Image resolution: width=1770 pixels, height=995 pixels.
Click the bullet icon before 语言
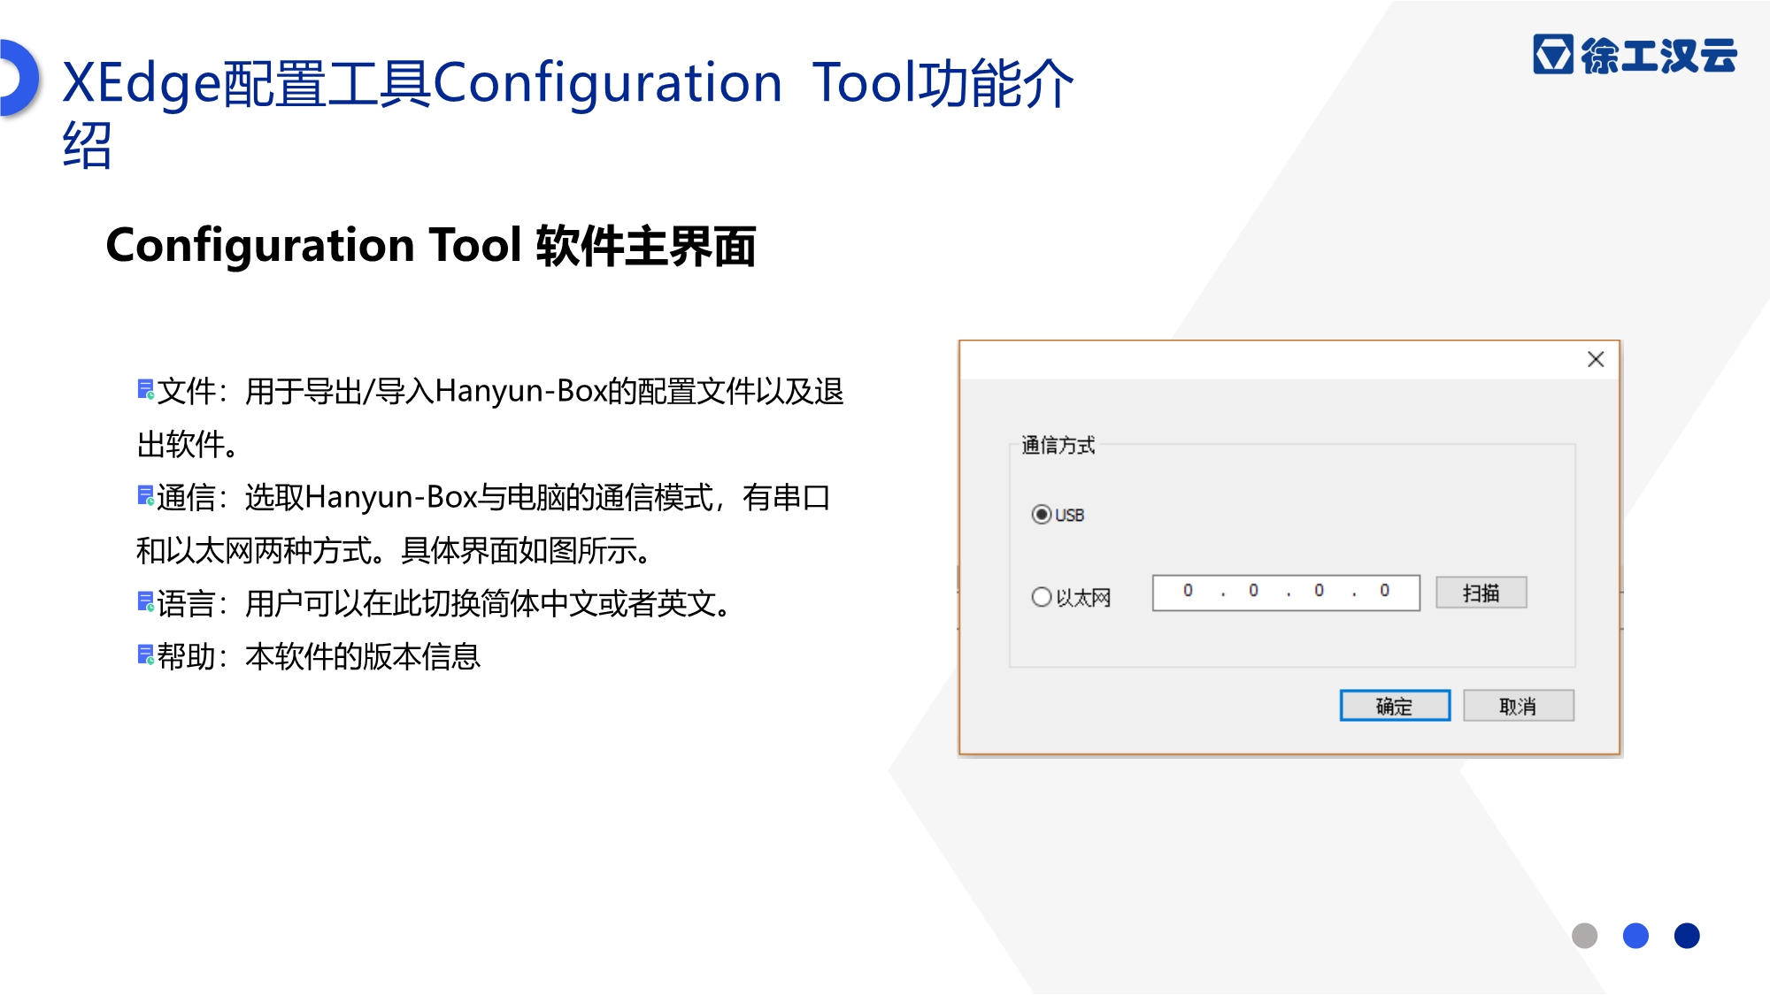click(146, 602)
